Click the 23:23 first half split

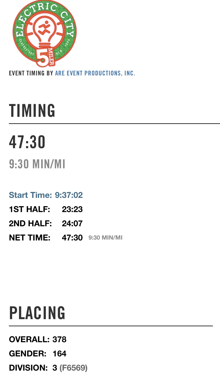tap(72, 209)
